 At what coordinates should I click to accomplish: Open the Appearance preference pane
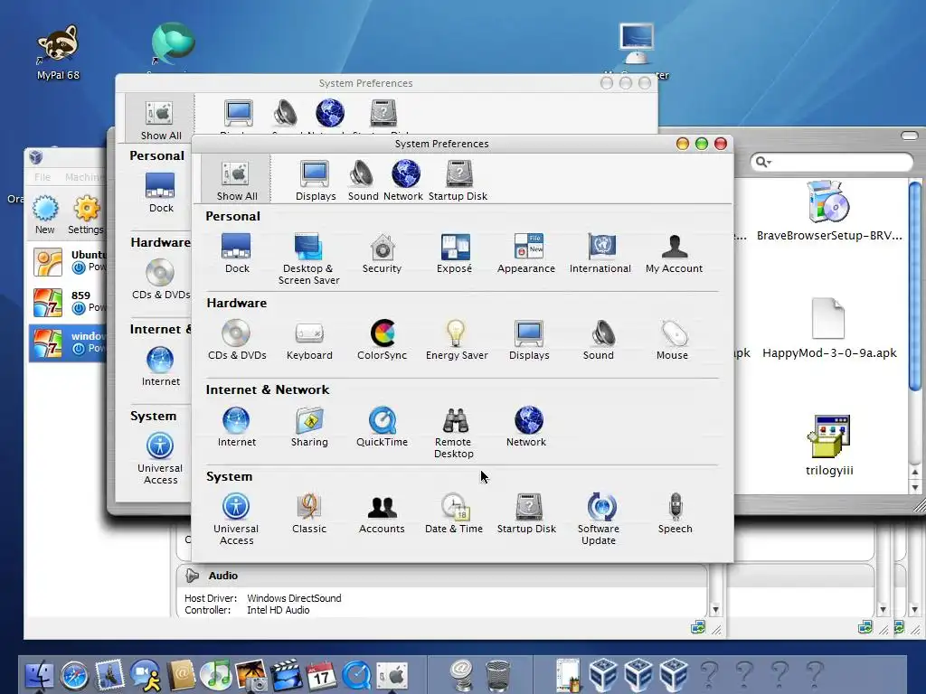click(x=526, y=253)
